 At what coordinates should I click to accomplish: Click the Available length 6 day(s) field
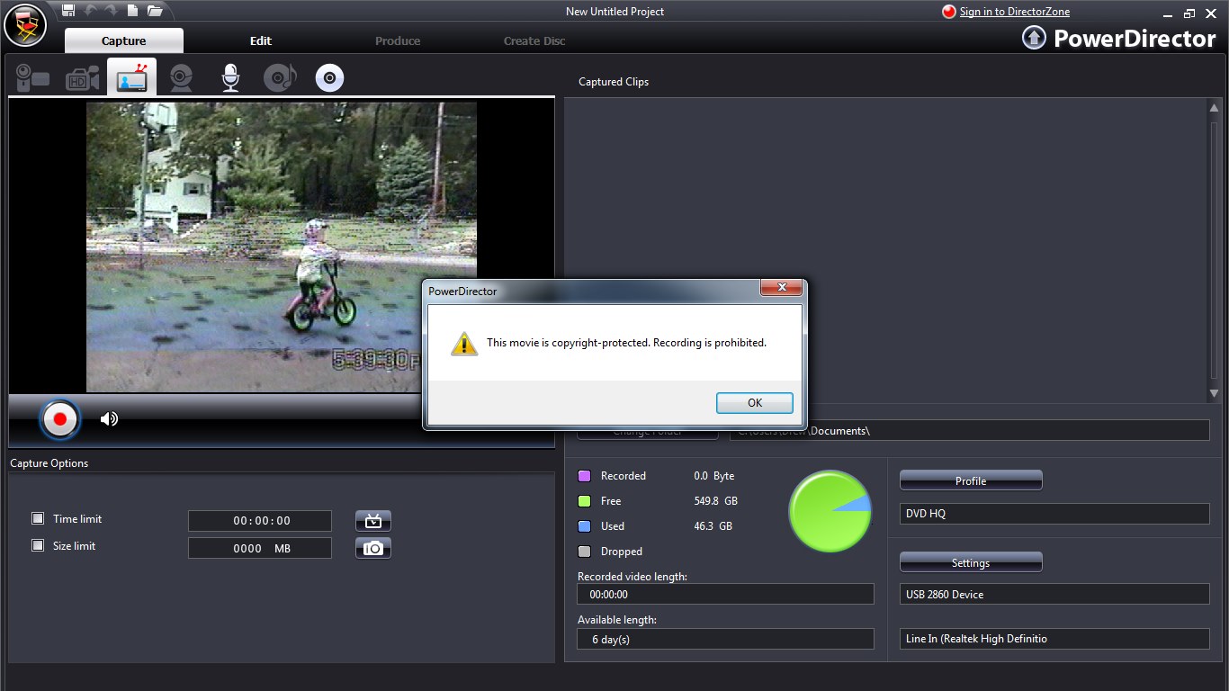(725, 639)
